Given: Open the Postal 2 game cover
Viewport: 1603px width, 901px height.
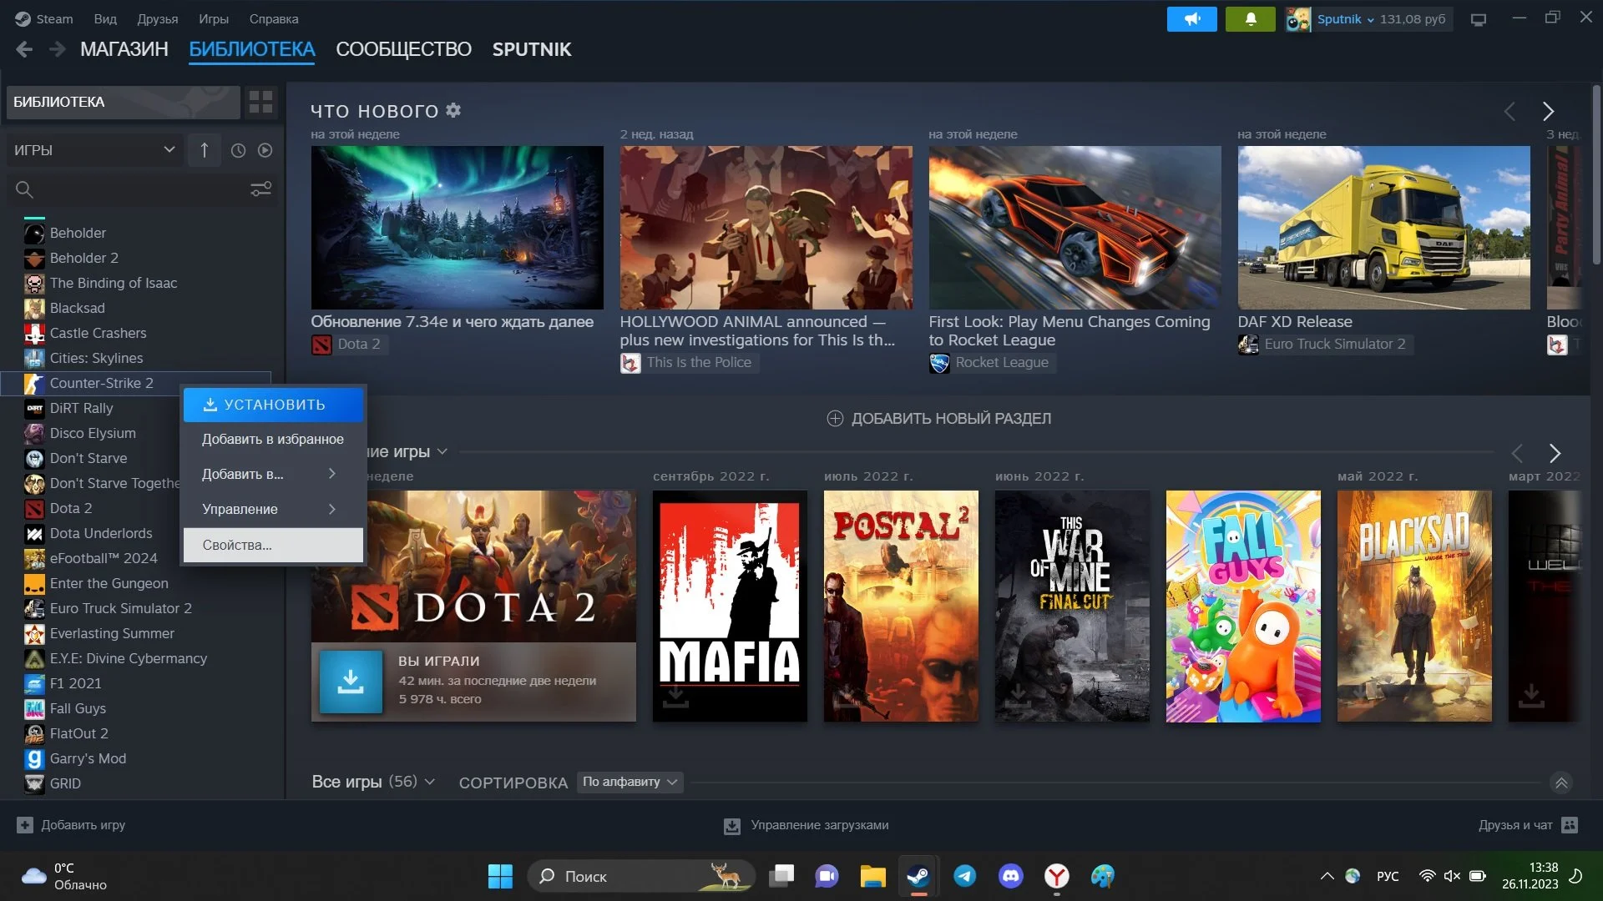Looking at the screenshot, I should (901, 606).
